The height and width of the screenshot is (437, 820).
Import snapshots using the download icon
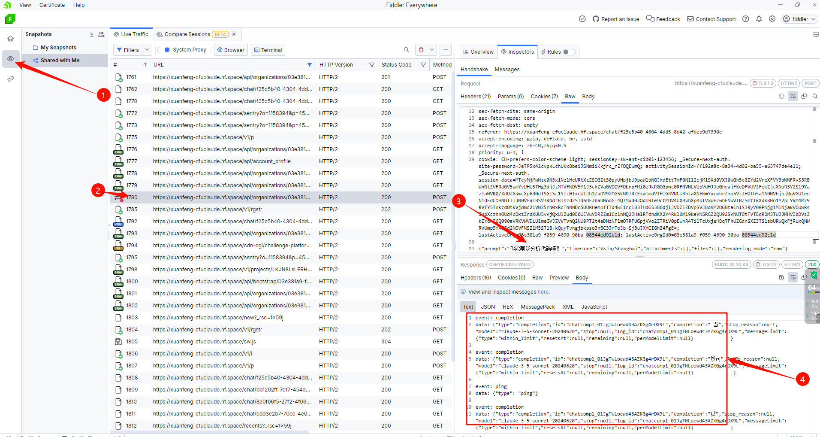[92, 34]
